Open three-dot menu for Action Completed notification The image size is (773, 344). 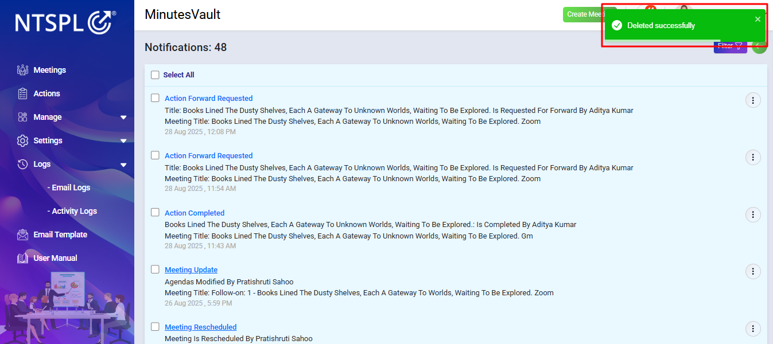pos(752,214)
